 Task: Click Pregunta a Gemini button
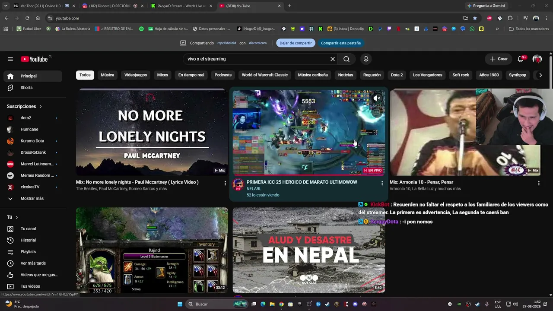click(x=486, y=6)
